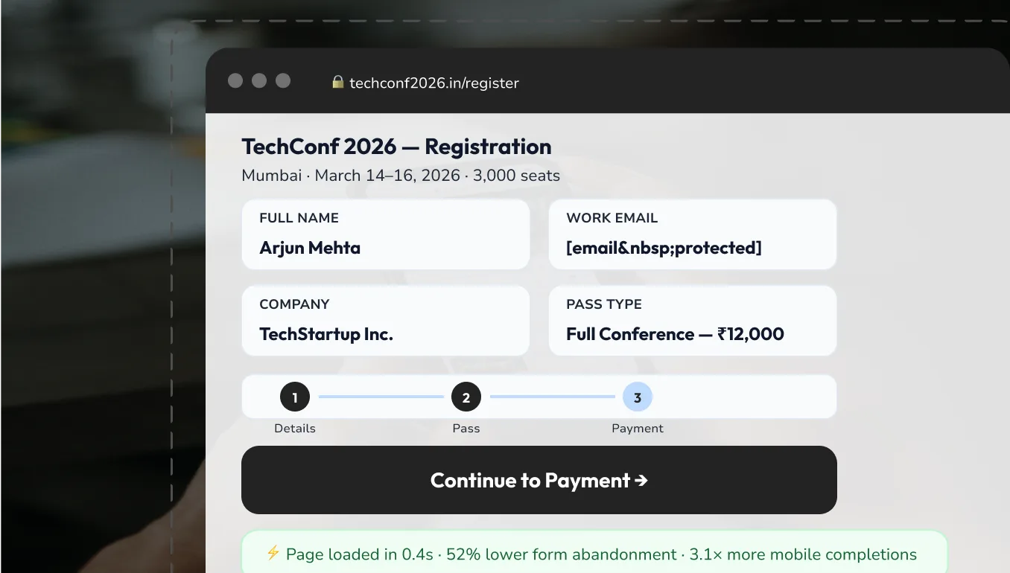Click the progress line between Pass and Payment
Viewport: 1010px width, 573px height.
[552, 397]
